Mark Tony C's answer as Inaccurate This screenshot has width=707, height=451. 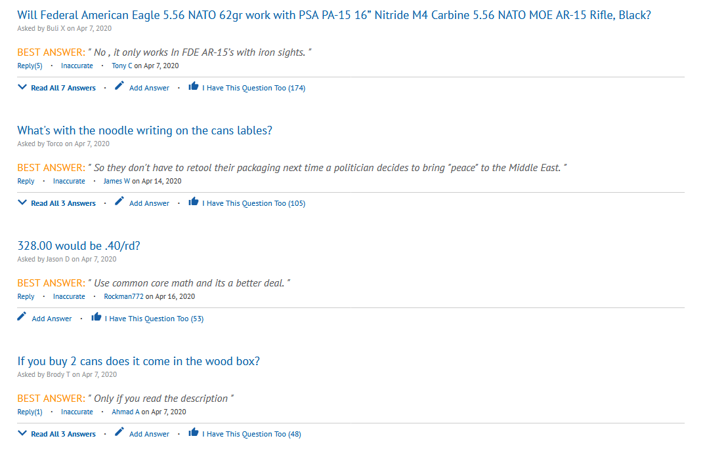pyautogui.click(x=77, y=66)
